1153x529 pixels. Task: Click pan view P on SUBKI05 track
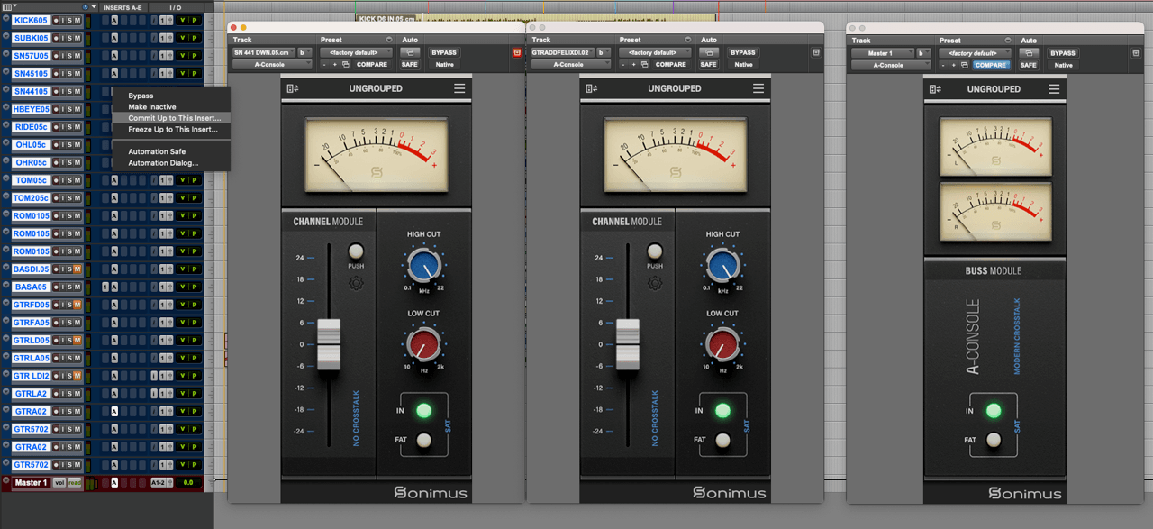194,38
